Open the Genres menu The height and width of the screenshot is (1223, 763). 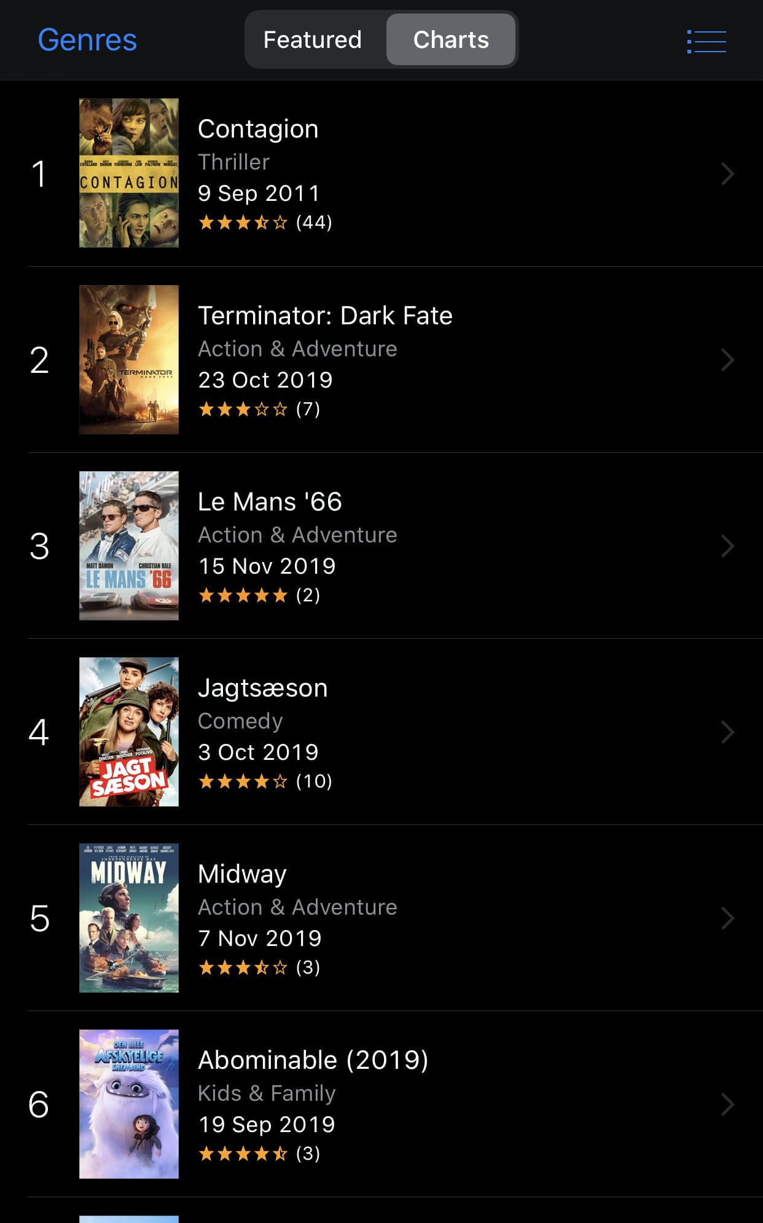[86, 39]
